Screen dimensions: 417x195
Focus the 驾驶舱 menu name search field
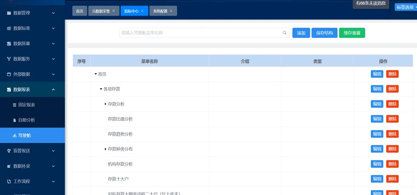coord(201,33)
